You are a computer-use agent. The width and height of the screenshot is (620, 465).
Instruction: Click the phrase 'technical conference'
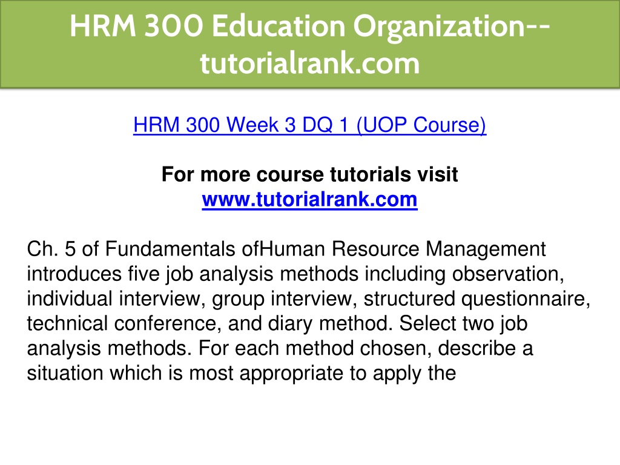click(x=122, y=323)
